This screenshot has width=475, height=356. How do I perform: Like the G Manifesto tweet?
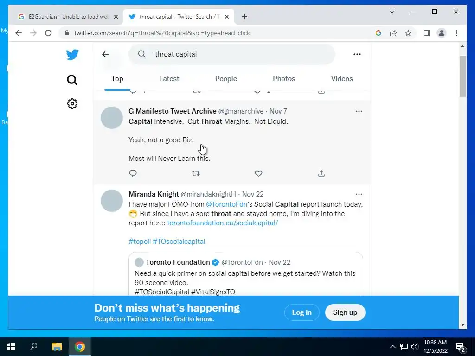[x=258, y=173]
